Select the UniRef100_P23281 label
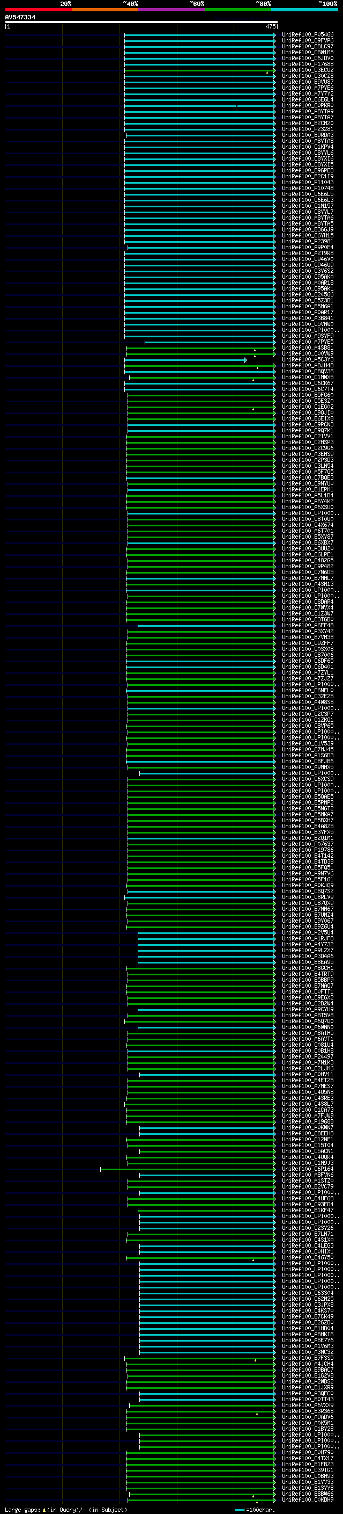This screenshot has width=343, height=1514. coord(308,129)
